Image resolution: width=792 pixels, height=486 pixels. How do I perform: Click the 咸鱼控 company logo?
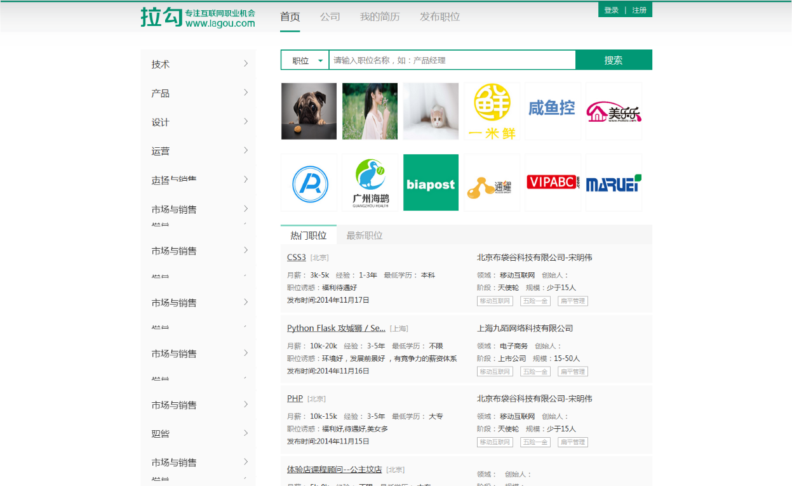[x=553, y=111]
